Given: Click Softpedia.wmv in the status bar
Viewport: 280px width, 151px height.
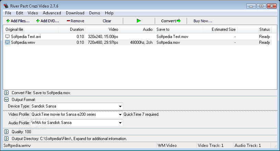Looking at the screenshot, I should point(17,146).
